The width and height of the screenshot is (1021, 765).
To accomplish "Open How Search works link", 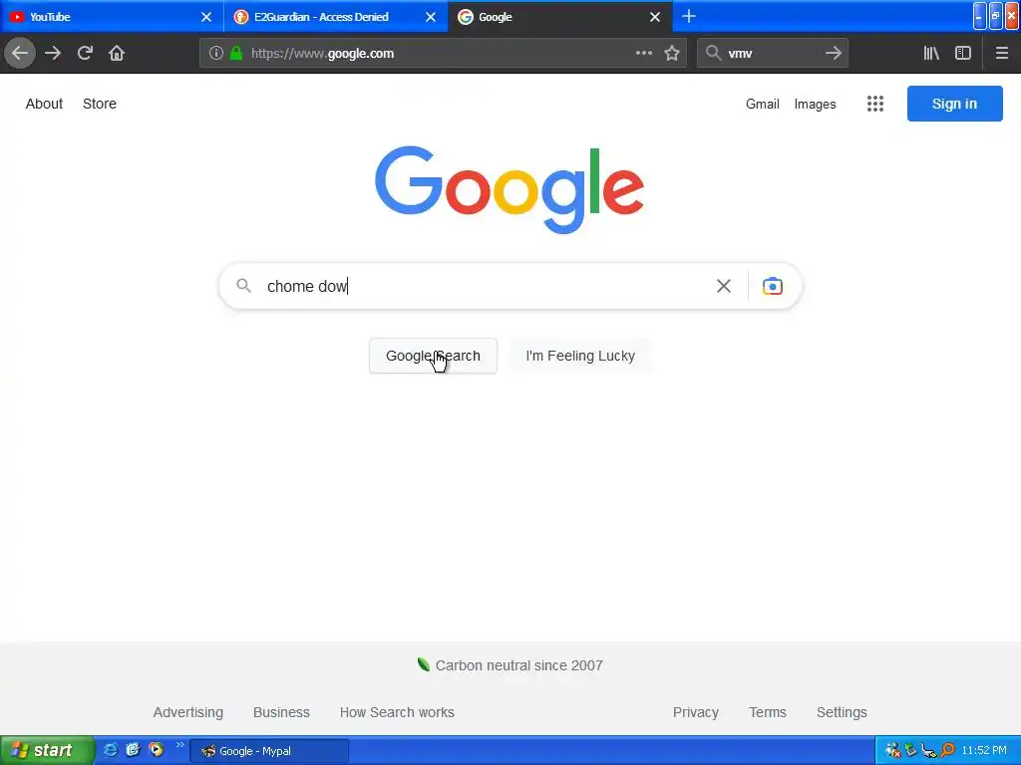I will (397, 712).
